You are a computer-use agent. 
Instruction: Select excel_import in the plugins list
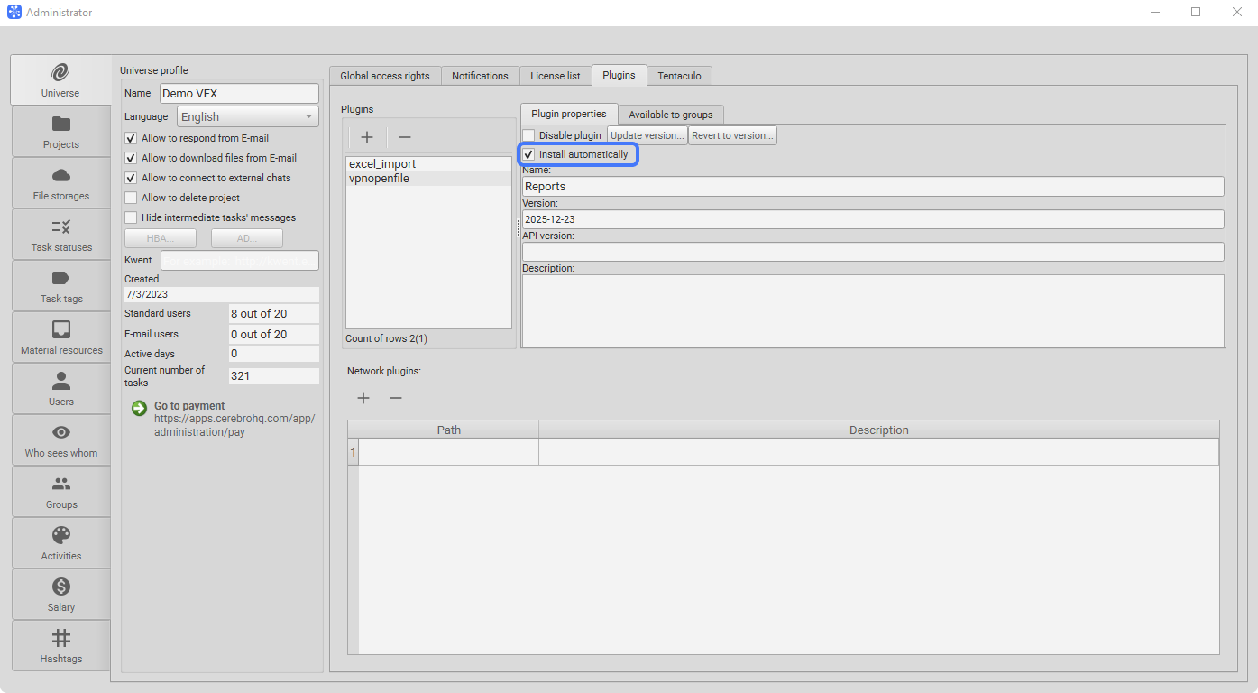click(382, 164)
